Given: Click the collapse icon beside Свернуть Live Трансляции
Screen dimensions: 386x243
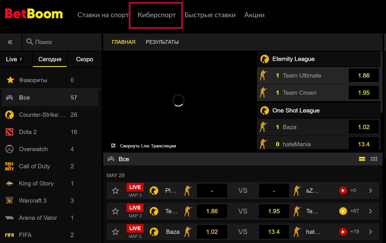Looking at the screenshot, I should tap(113, 146).
